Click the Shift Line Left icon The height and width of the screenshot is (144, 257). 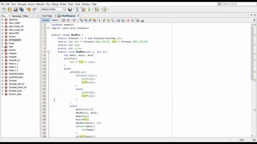tap(118, 20)
